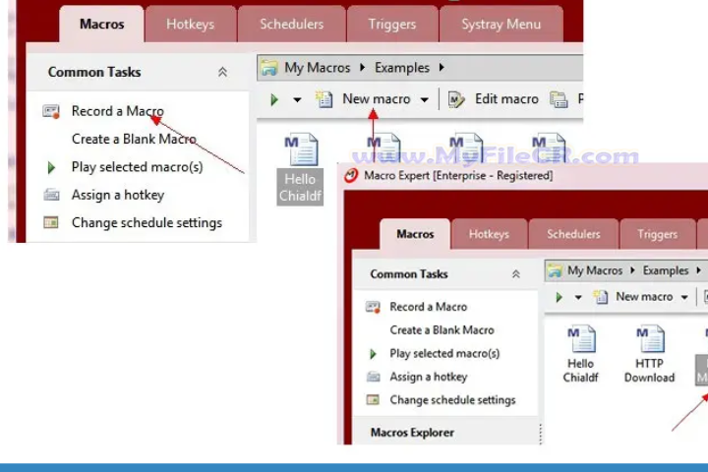
Task: Select HTTP Download macro file
Action: [649, 355]
